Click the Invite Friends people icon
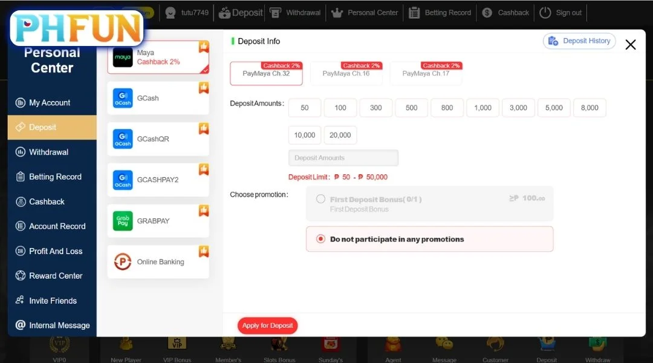Viewport: 653px width, 363px height. pos(19,300)
